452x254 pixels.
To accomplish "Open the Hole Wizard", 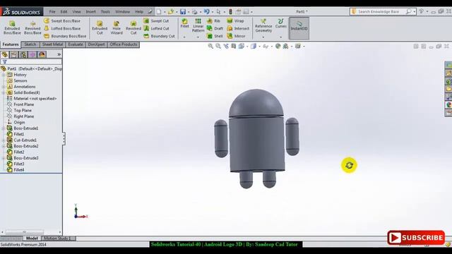I will (117, 28).
